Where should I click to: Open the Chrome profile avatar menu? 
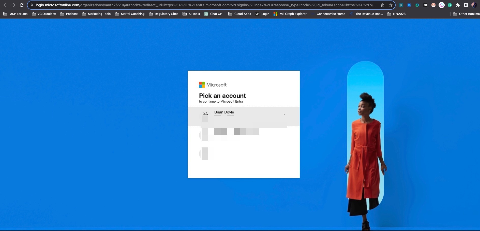pos(474,5)
